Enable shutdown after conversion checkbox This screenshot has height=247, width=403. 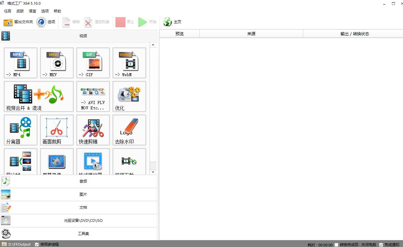337,245
